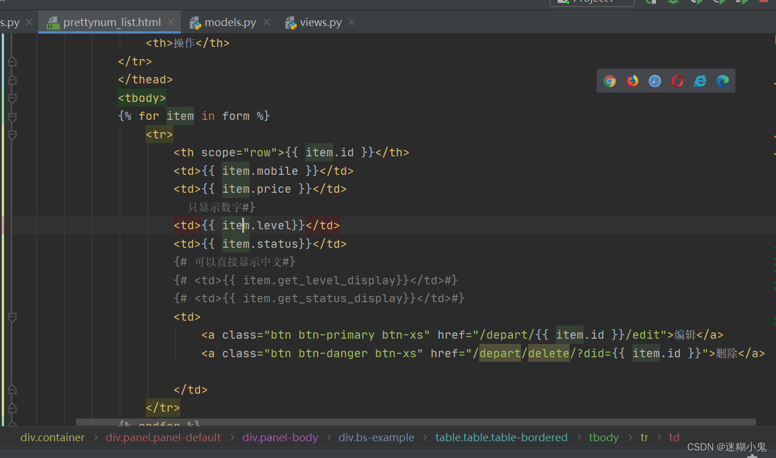The width and height of the screenshot is (776, 458).
Task: Select tbody breadcrumb
Action: click(x=604, y=438)
